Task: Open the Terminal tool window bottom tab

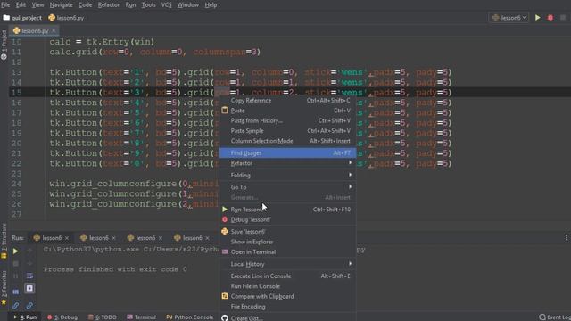Action: (x=141, y=317)
